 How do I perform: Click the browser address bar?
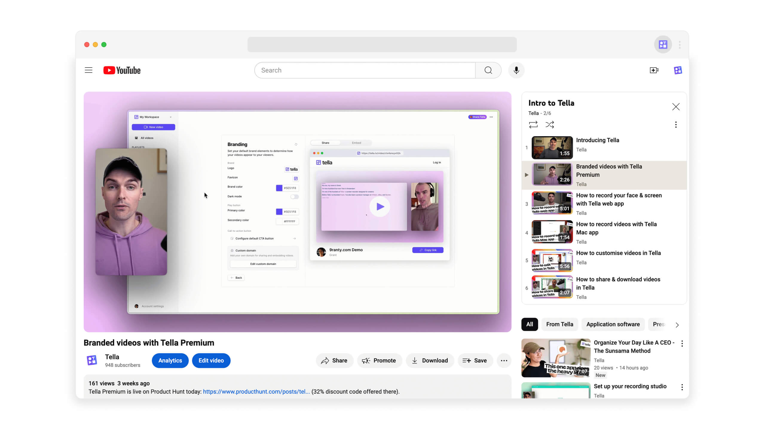click(x=382, y=44)
